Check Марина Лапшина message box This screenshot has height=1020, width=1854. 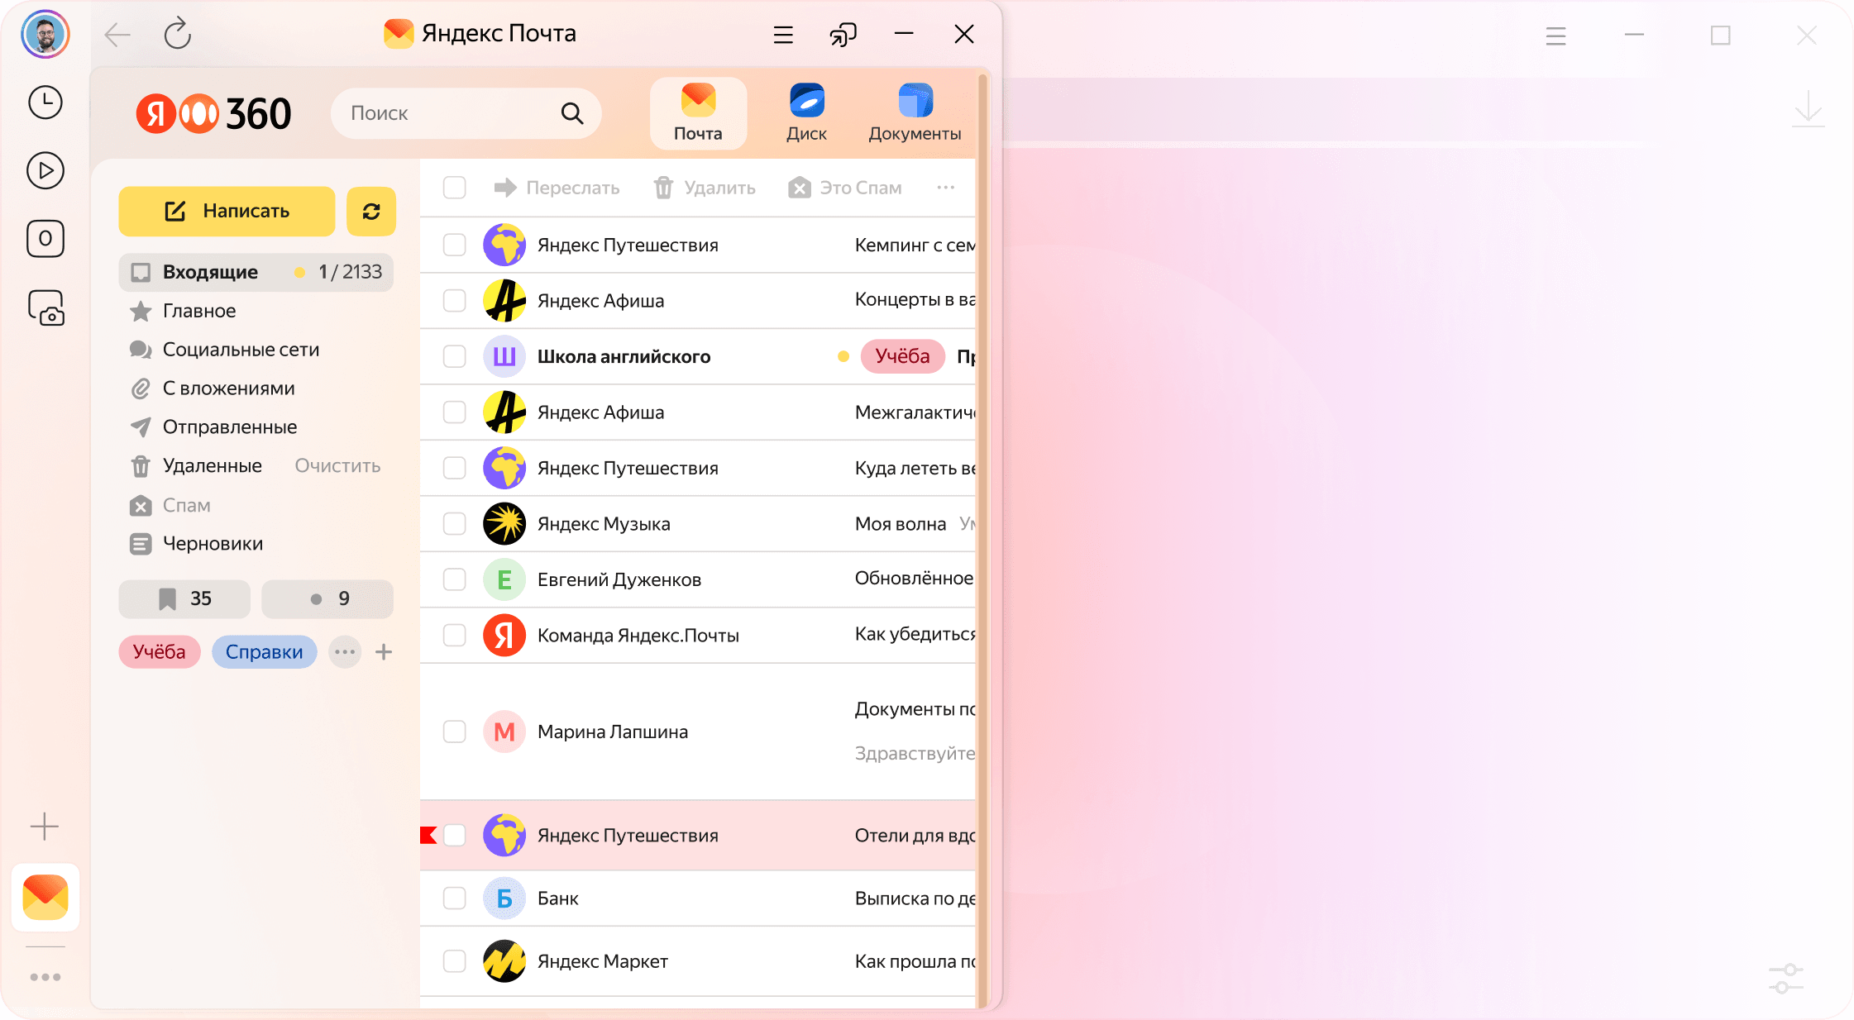tap(455, 732)
